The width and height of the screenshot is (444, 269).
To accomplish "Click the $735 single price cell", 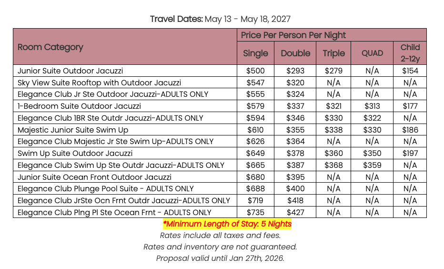I will pyautogui.click(x=255, y=212).
